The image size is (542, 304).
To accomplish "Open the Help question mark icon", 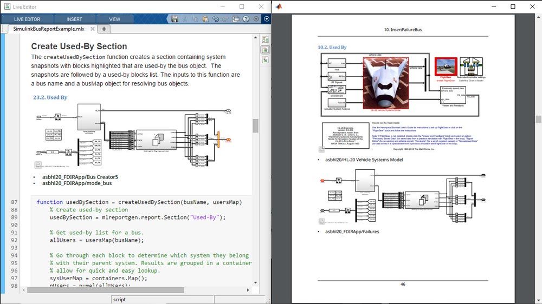I will pos(246,19).
